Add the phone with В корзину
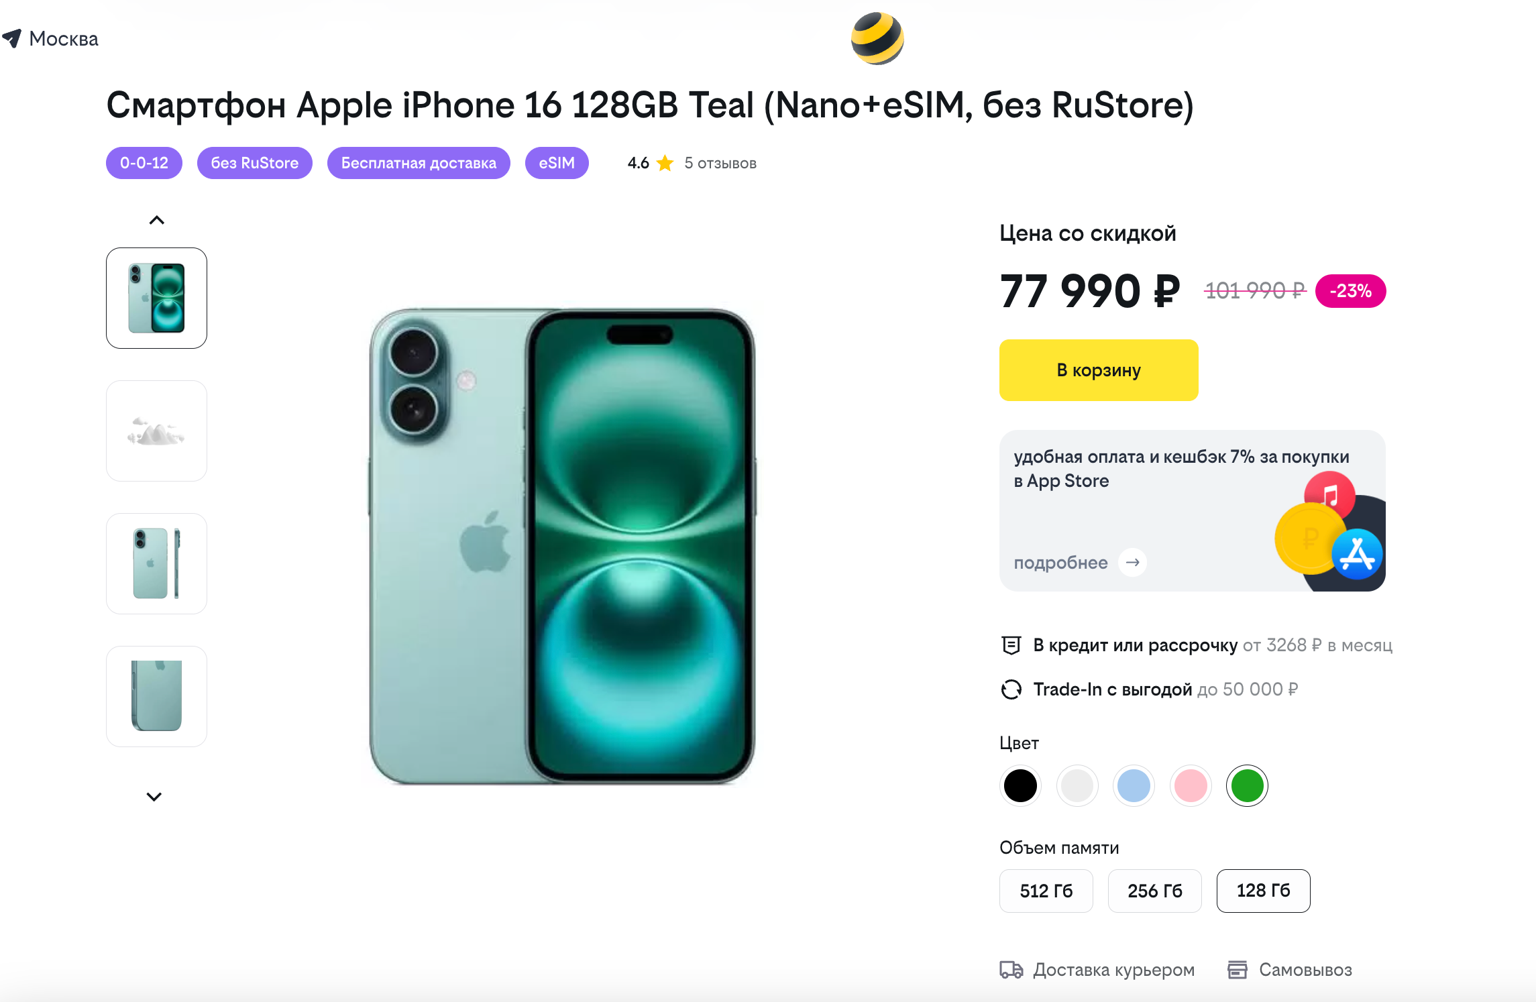This screenshot has width=1536, height=1002. click(1098, 370)
